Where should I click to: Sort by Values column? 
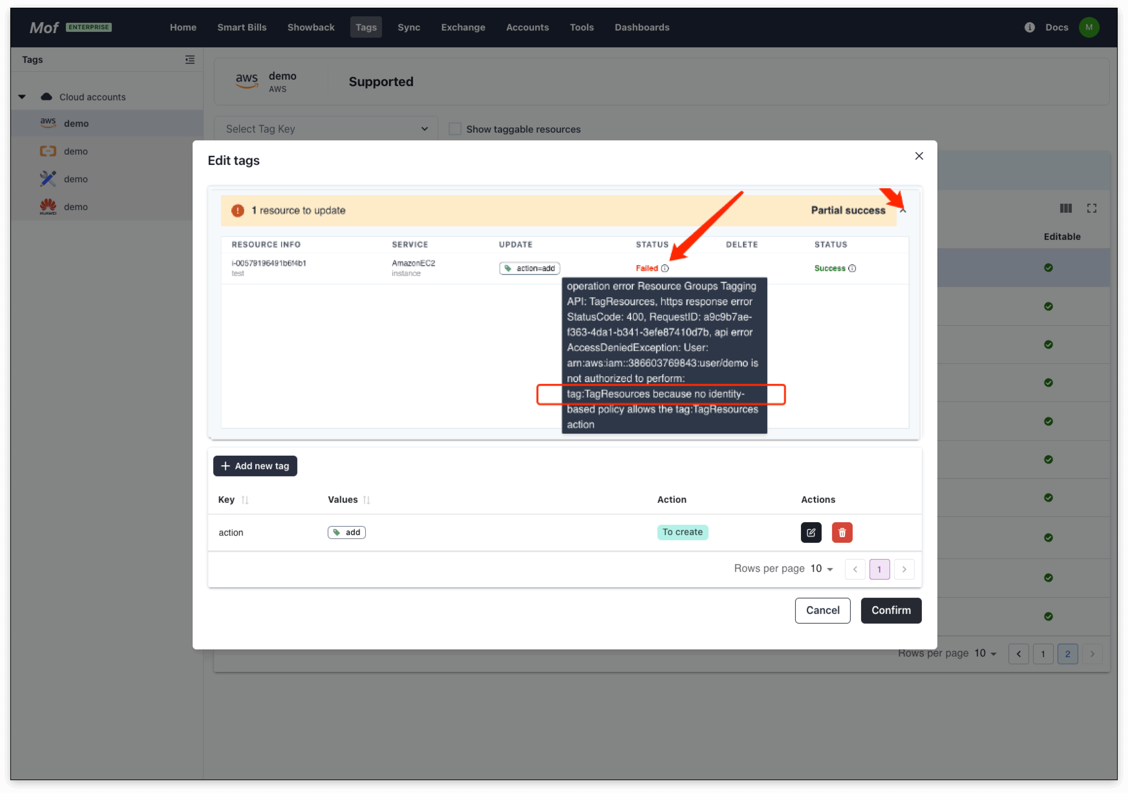(366, 500)
